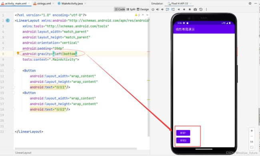Click the 线性布局演示 app title in emulator
Viewport: 260px width, 156px height.
pyautogui.click(x=185, y=29)
